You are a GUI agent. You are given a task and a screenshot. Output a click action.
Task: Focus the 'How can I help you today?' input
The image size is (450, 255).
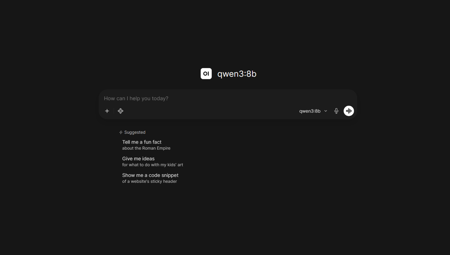(228, 98)
